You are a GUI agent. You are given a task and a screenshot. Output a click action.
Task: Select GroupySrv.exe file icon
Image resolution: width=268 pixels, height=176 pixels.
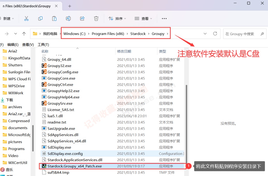[x=44, y=103]
